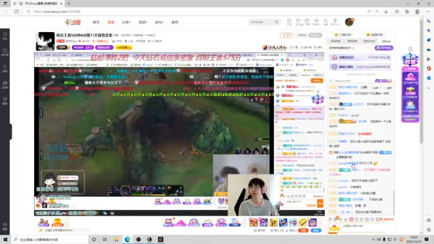Viewport: 434px width, 244px height.
Task: Open the user avatar in header
Action: [x=349, y=22]
